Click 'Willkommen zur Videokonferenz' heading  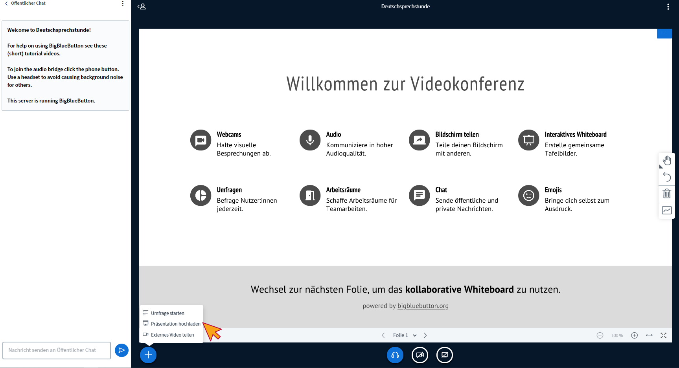click(x=405, y=84)
